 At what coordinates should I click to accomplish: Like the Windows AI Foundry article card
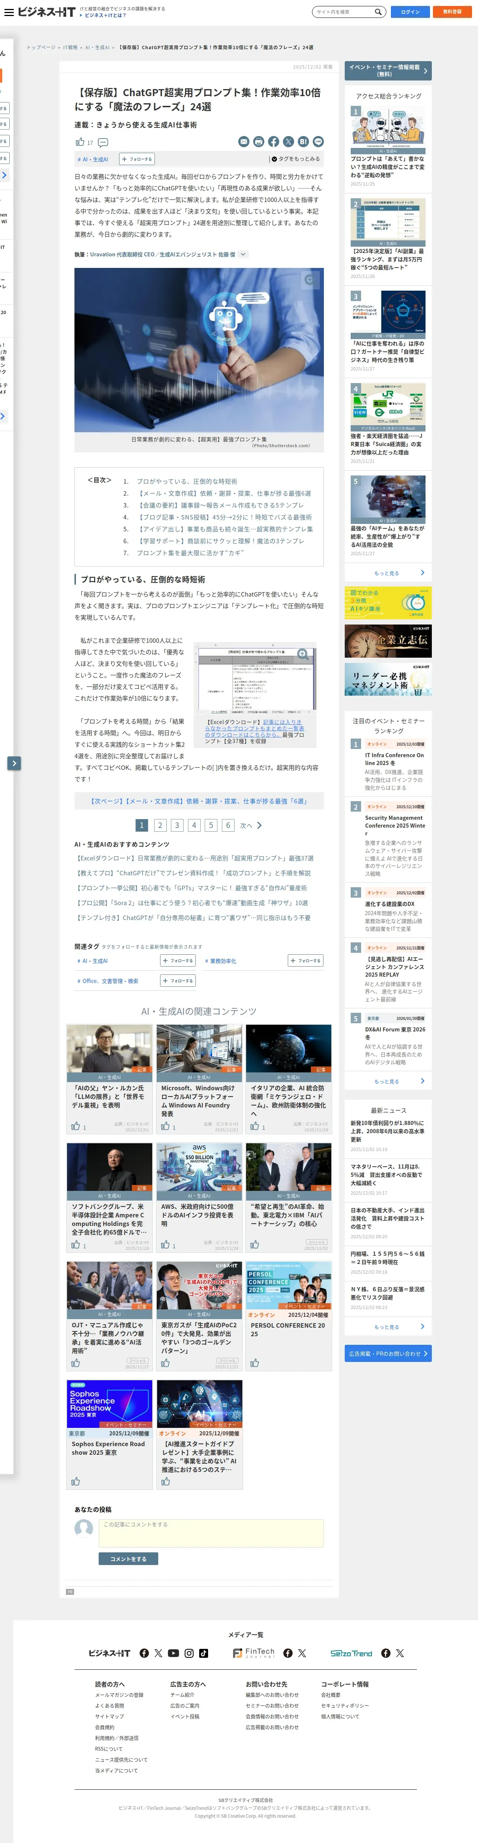pos(165,1126)
